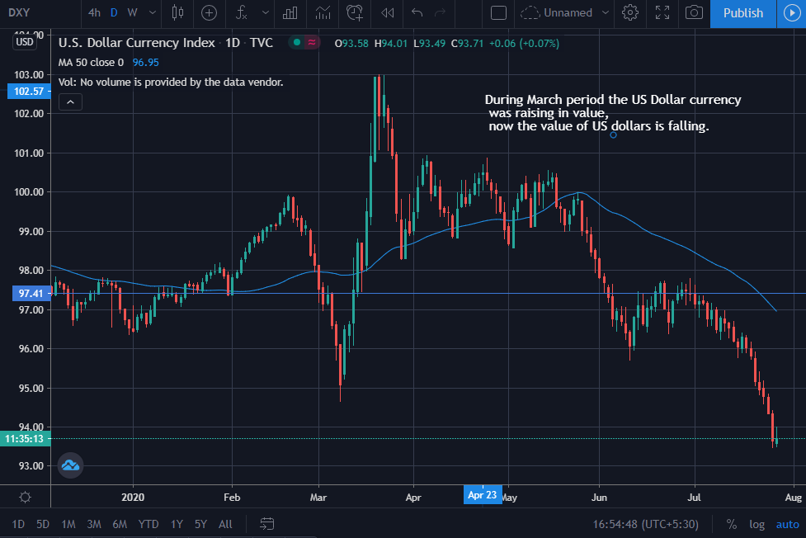The image size is (806, 538).
Task: Click the compare or add symbol icon
Action: (209, 13)
